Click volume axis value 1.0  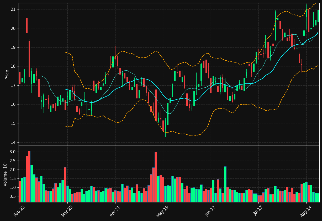[13, 188]
